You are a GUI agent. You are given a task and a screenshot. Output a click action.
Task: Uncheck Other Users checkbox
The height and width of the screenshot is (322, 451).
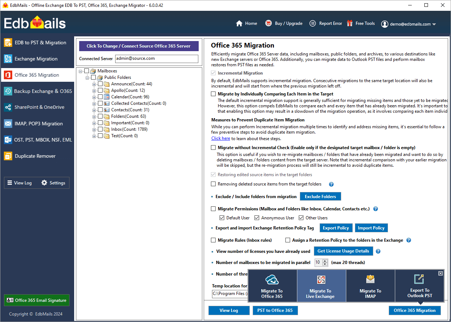pyautogui.click(x=301, y=218)
